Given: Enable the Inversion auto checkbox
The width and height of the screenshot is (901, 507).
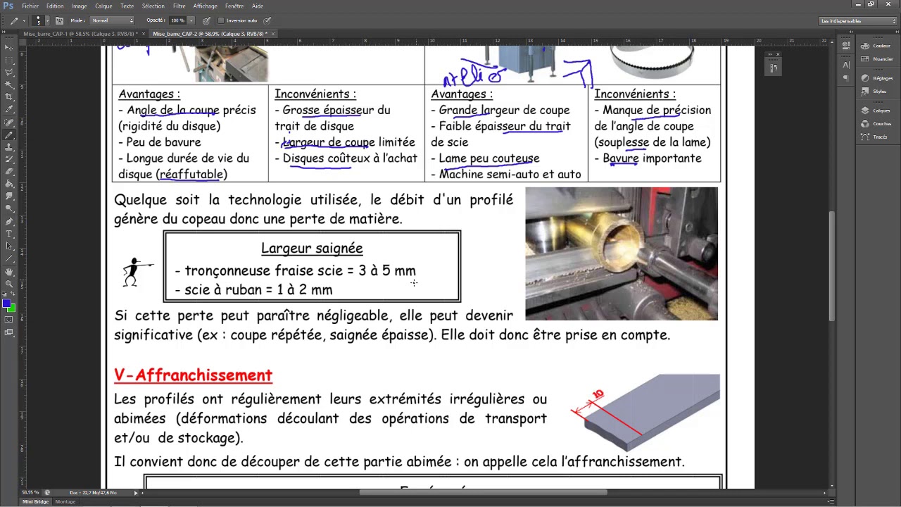Looking at the screenshot, I should (220, 20).
